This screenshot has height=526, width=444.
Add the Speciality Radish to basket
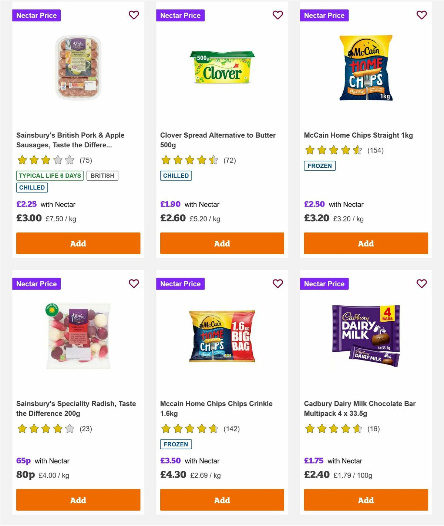click(78, 500)
